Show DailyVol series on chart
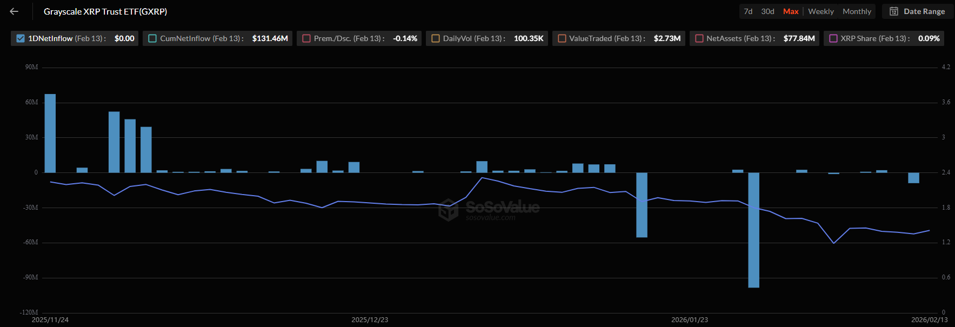The height and width of the screenshot is (327, 955). pyautogui.click(x=436, y=38)
